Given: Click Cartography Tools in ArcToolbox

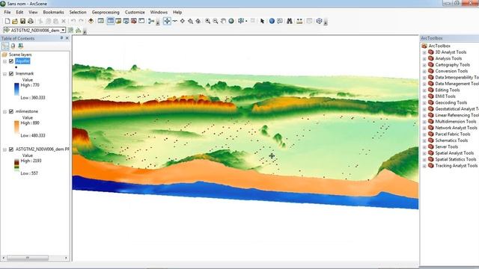Looking at the screenshot, I should (x=452, y=65).
